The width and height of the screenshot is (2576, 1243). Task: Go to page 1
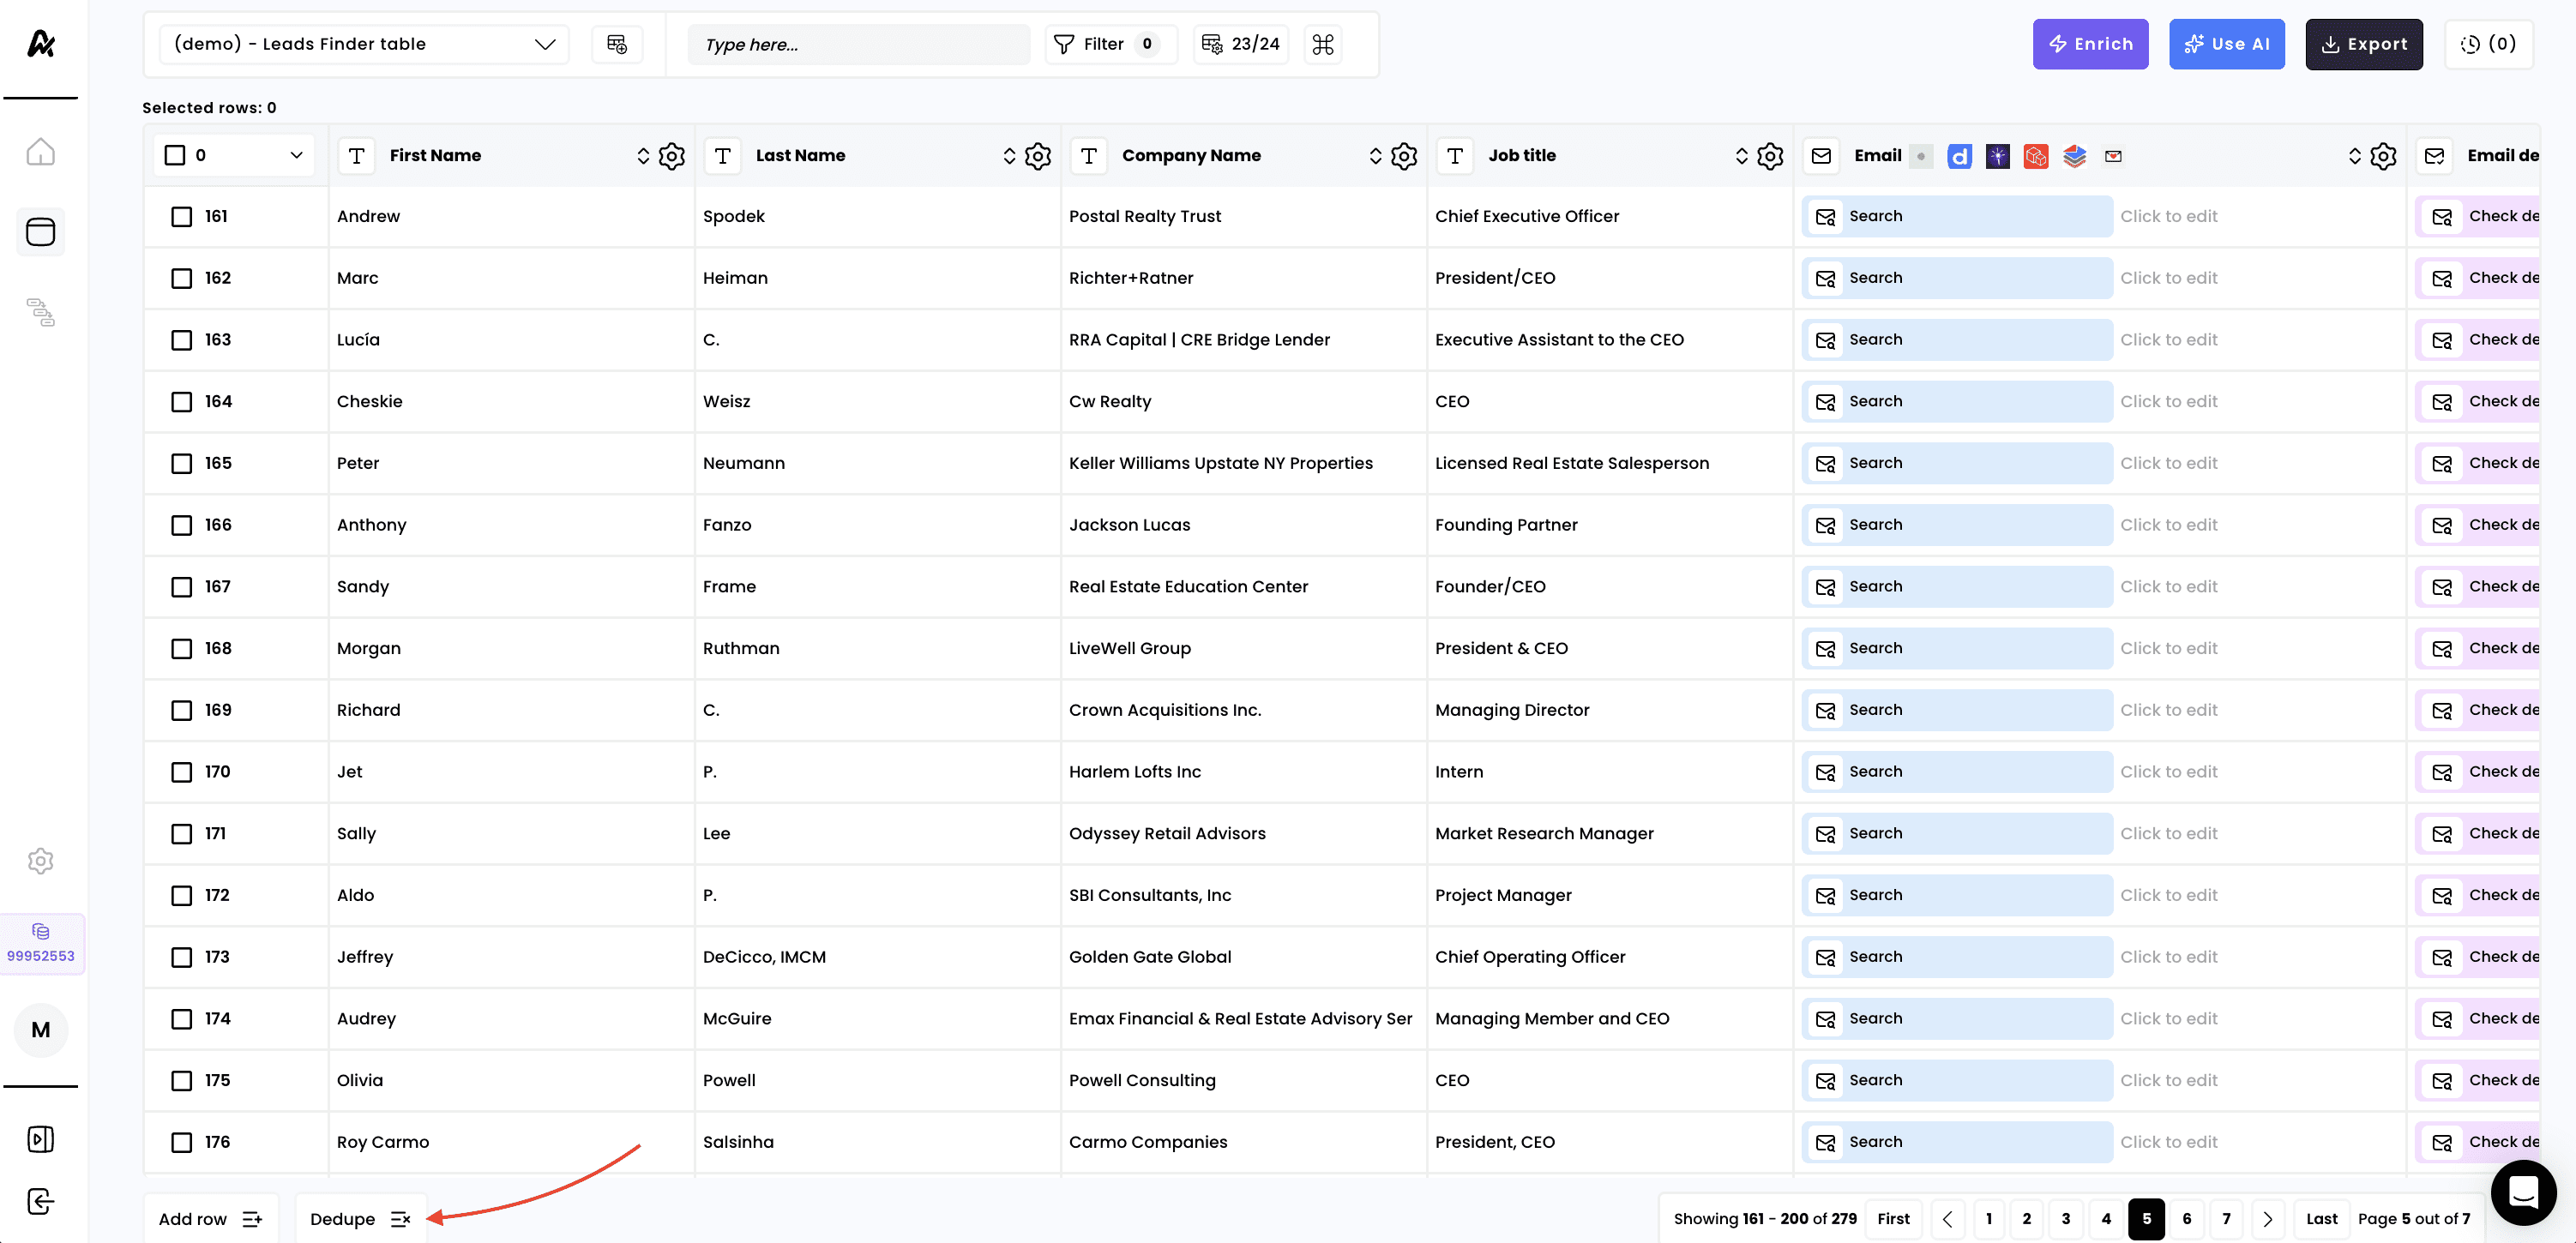tap(1989, 1219)
